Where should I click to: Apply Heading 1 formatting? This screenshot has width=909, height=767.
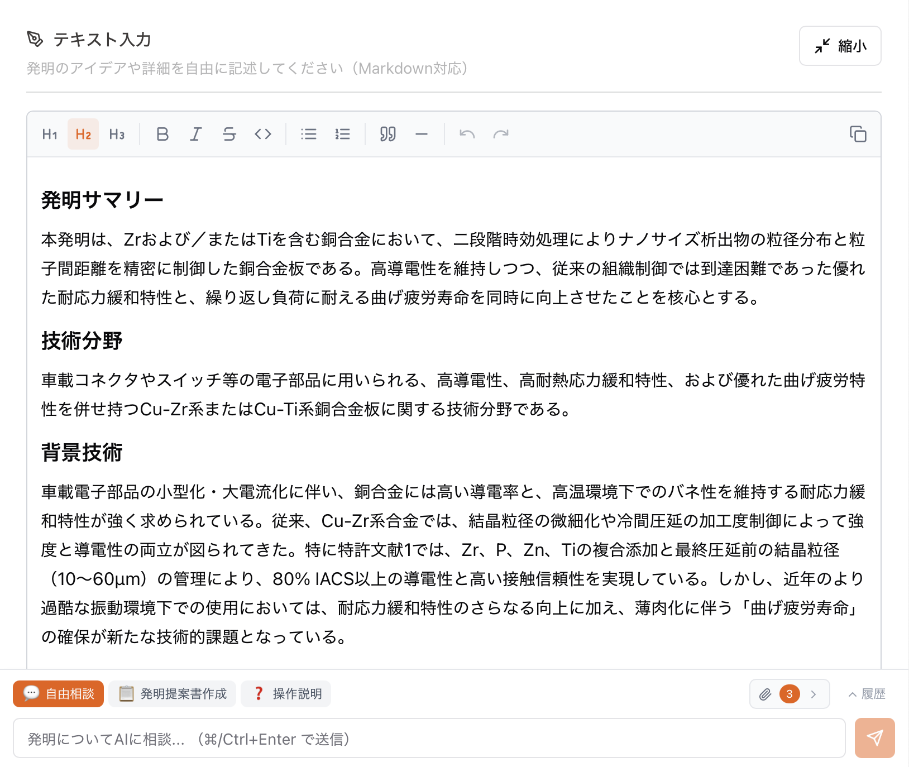tap(50, 134)
